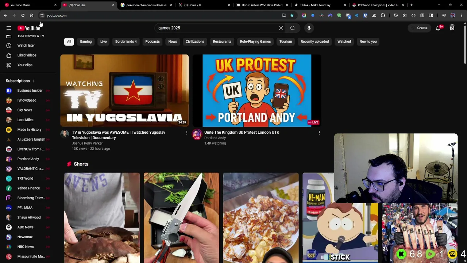Image resolution: width=467 pixels, height=263 pixels.
Task: Select the News filter chip
Action: 173,42
